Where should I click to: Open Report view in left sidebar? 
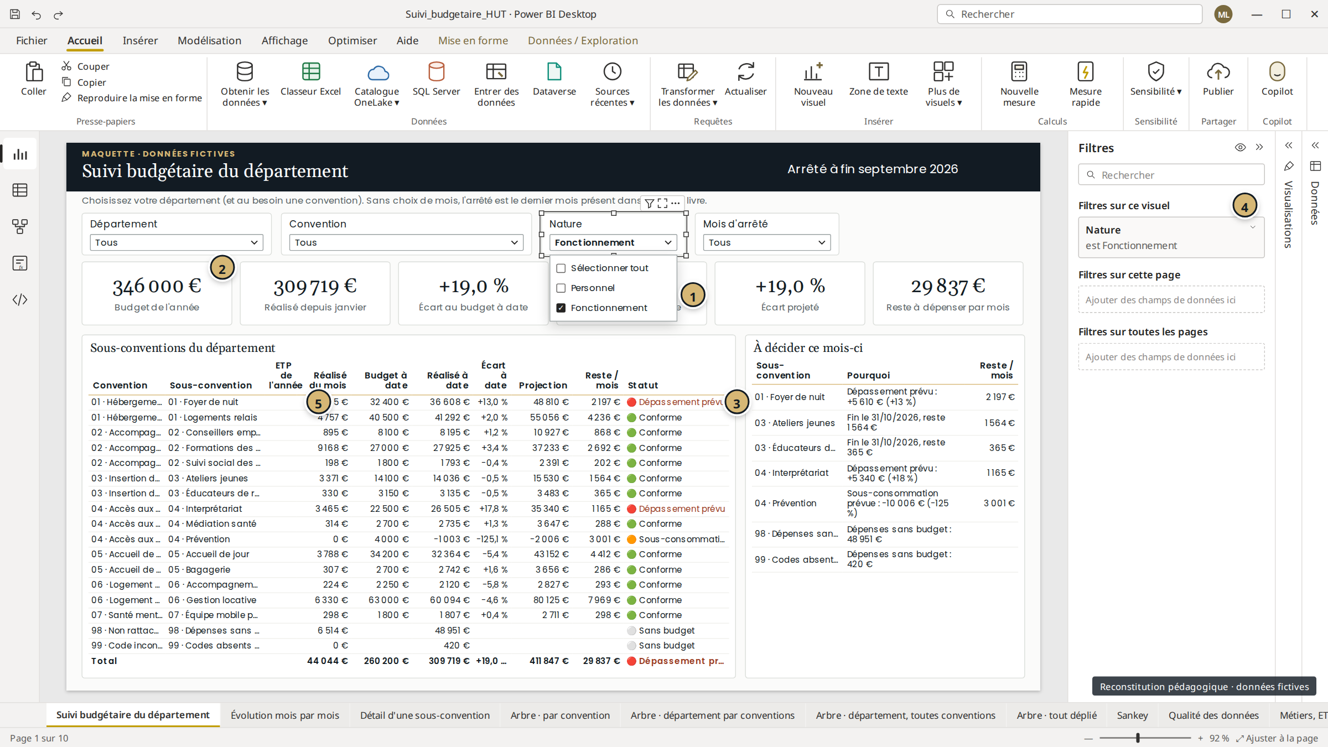pyautogui.click(x=20, y=154)
